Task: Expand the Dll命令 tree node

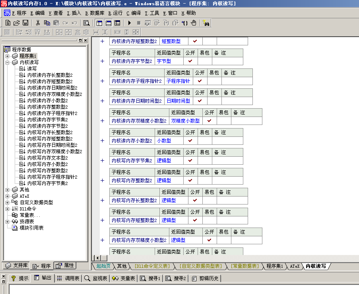Action: 7,208
